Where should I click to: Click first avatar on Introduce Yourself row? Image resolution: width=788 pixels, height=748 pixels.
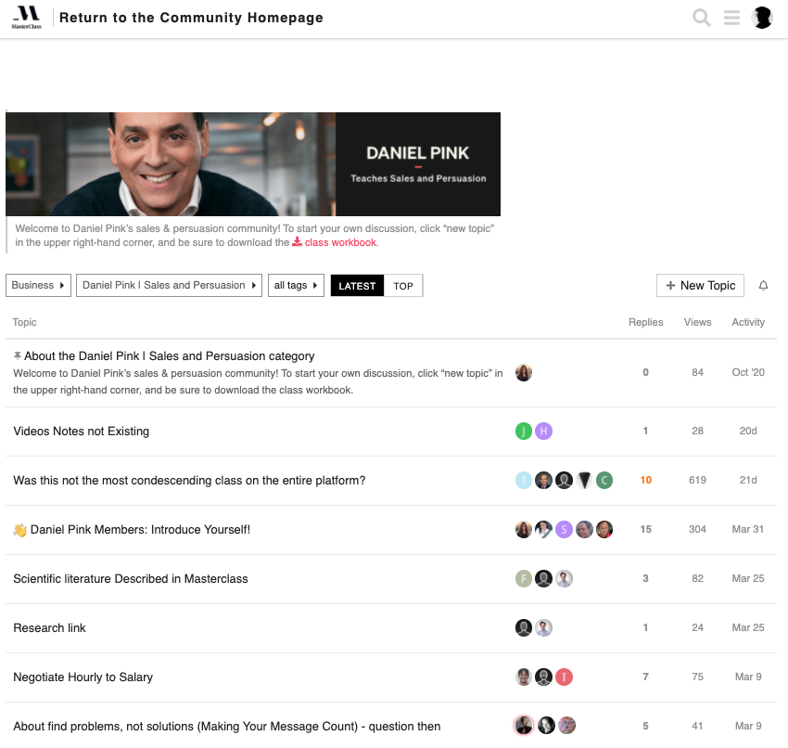(x=523, y=529)
